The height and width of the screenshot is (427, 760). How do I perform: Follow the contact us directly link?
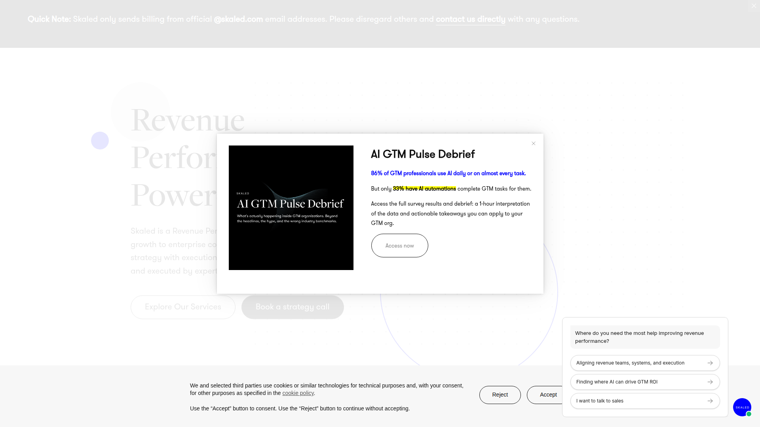coord(471,19)
